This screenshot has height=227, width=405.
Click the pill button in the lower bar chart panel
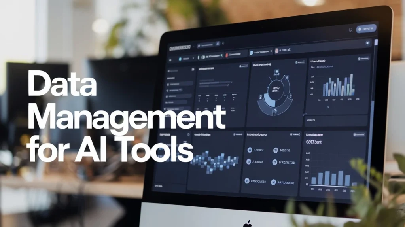click(359, 134)
